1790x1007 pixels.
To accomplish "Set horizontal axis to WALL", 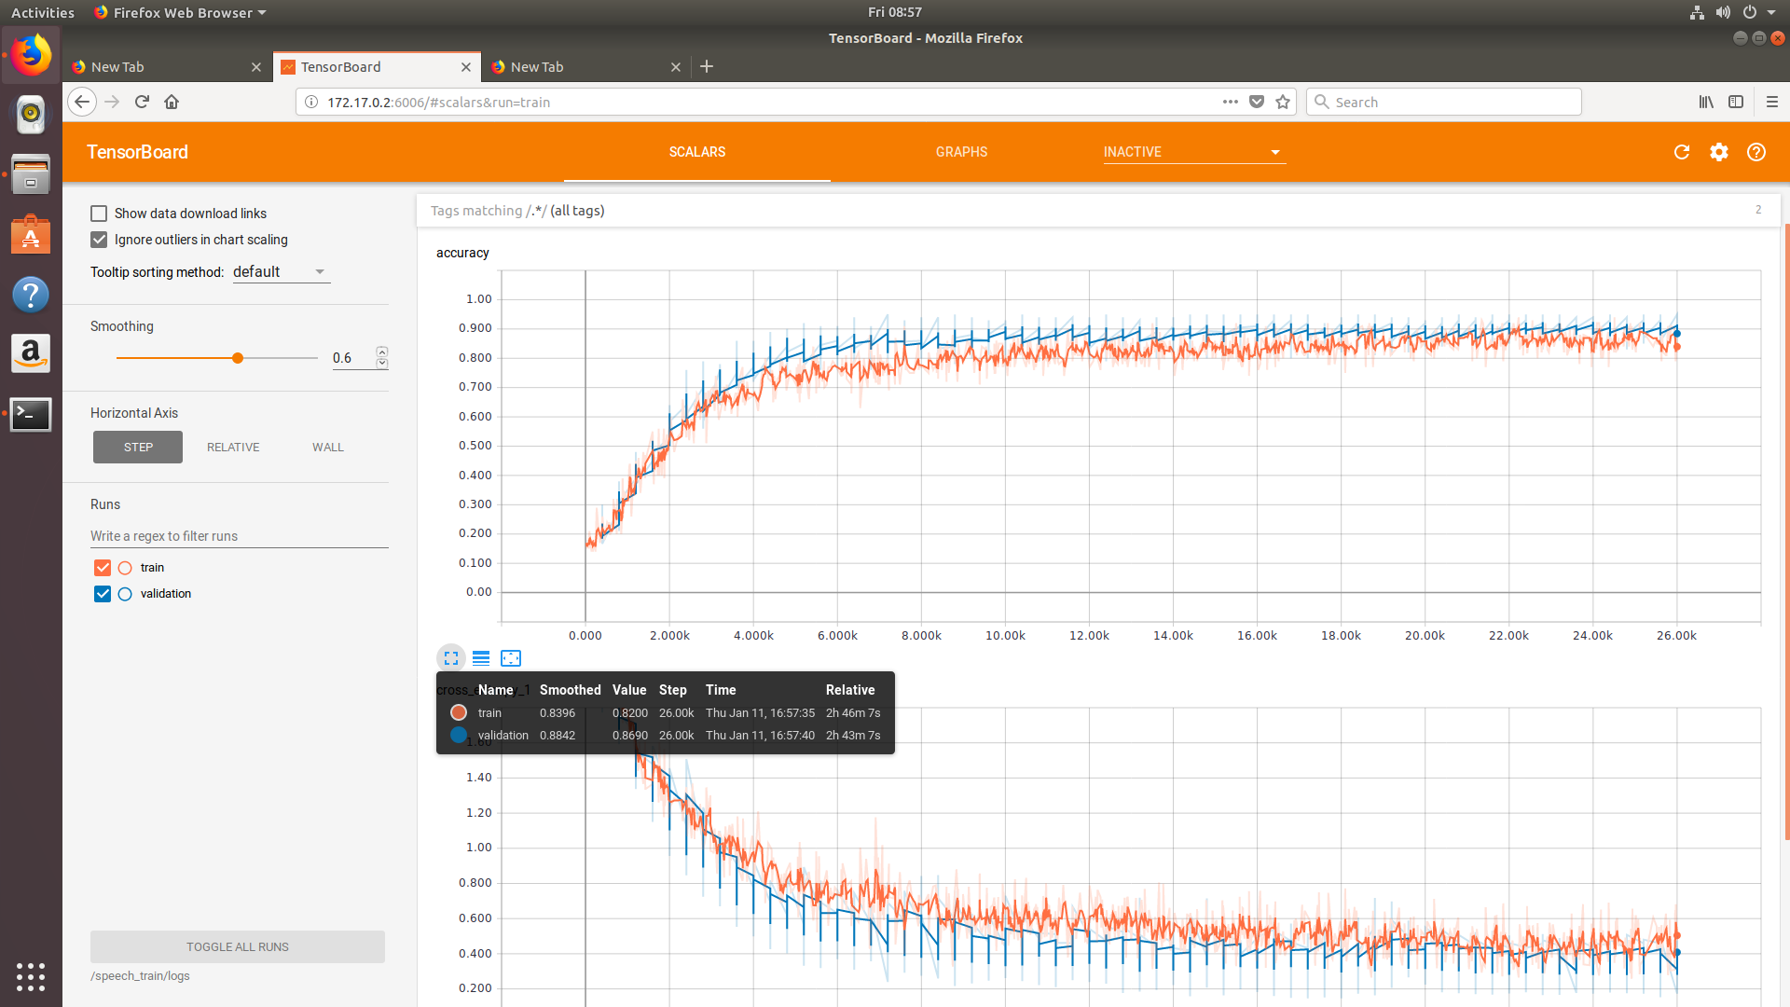I will 328,448.
